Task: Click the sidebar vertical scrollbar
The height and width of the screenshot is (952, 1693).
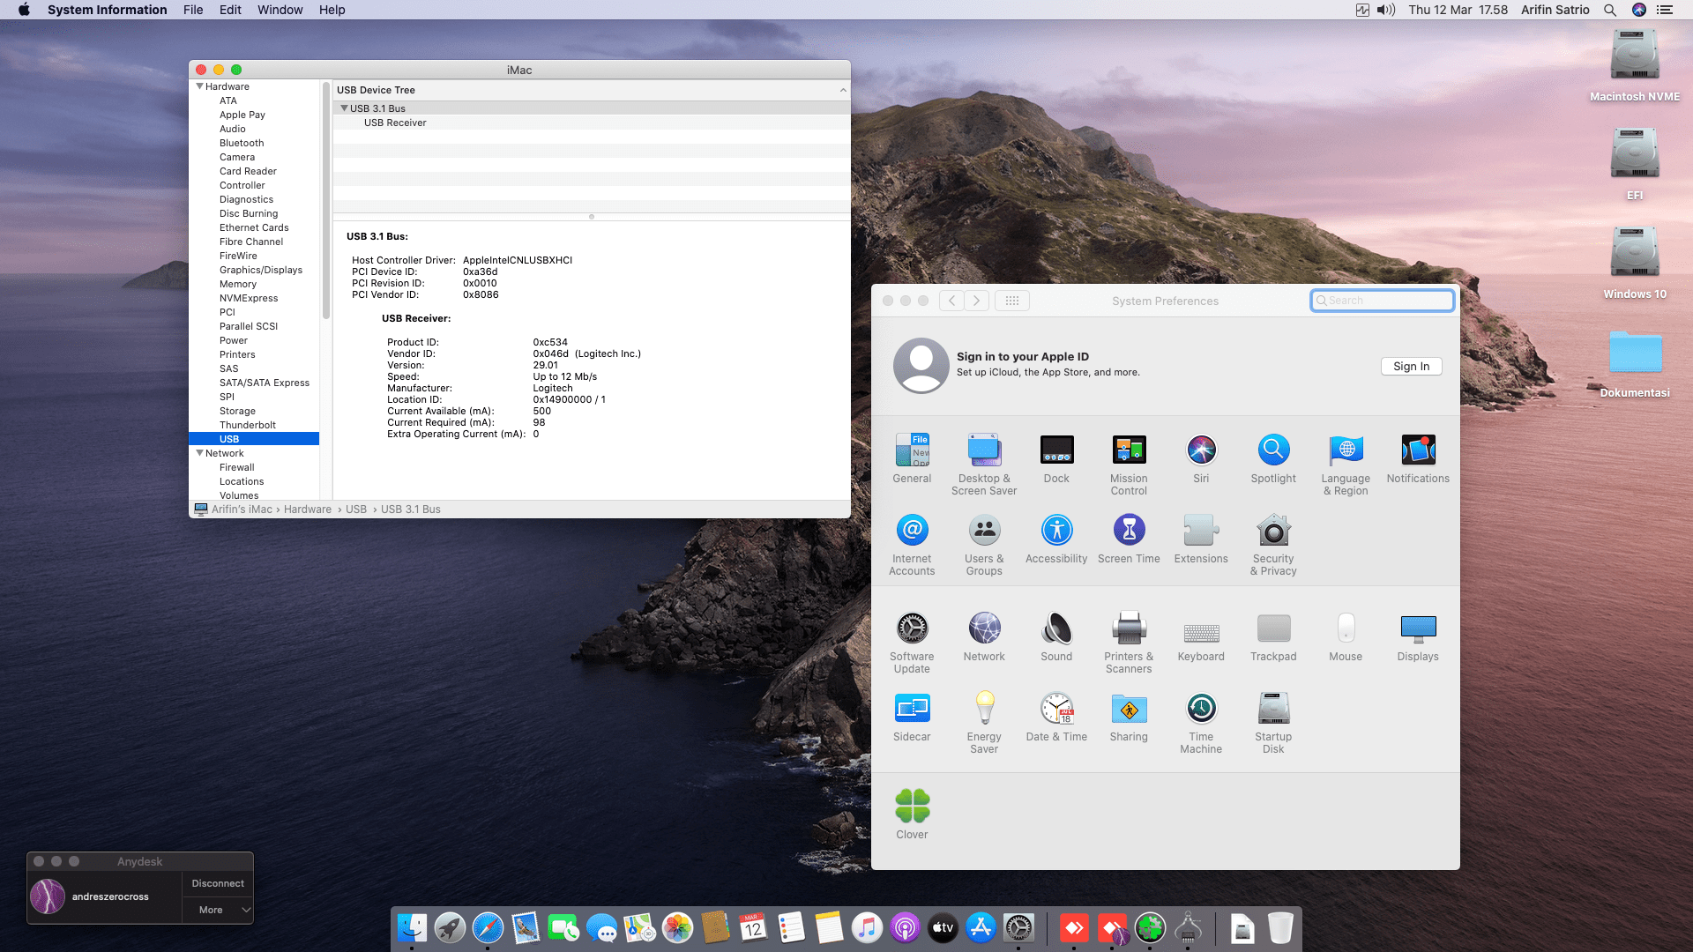Action: (x=326, y=201)
